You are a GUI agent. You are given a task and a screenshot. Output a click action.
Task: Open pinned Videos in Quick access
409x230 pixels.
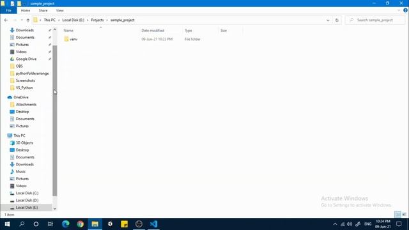21,52
